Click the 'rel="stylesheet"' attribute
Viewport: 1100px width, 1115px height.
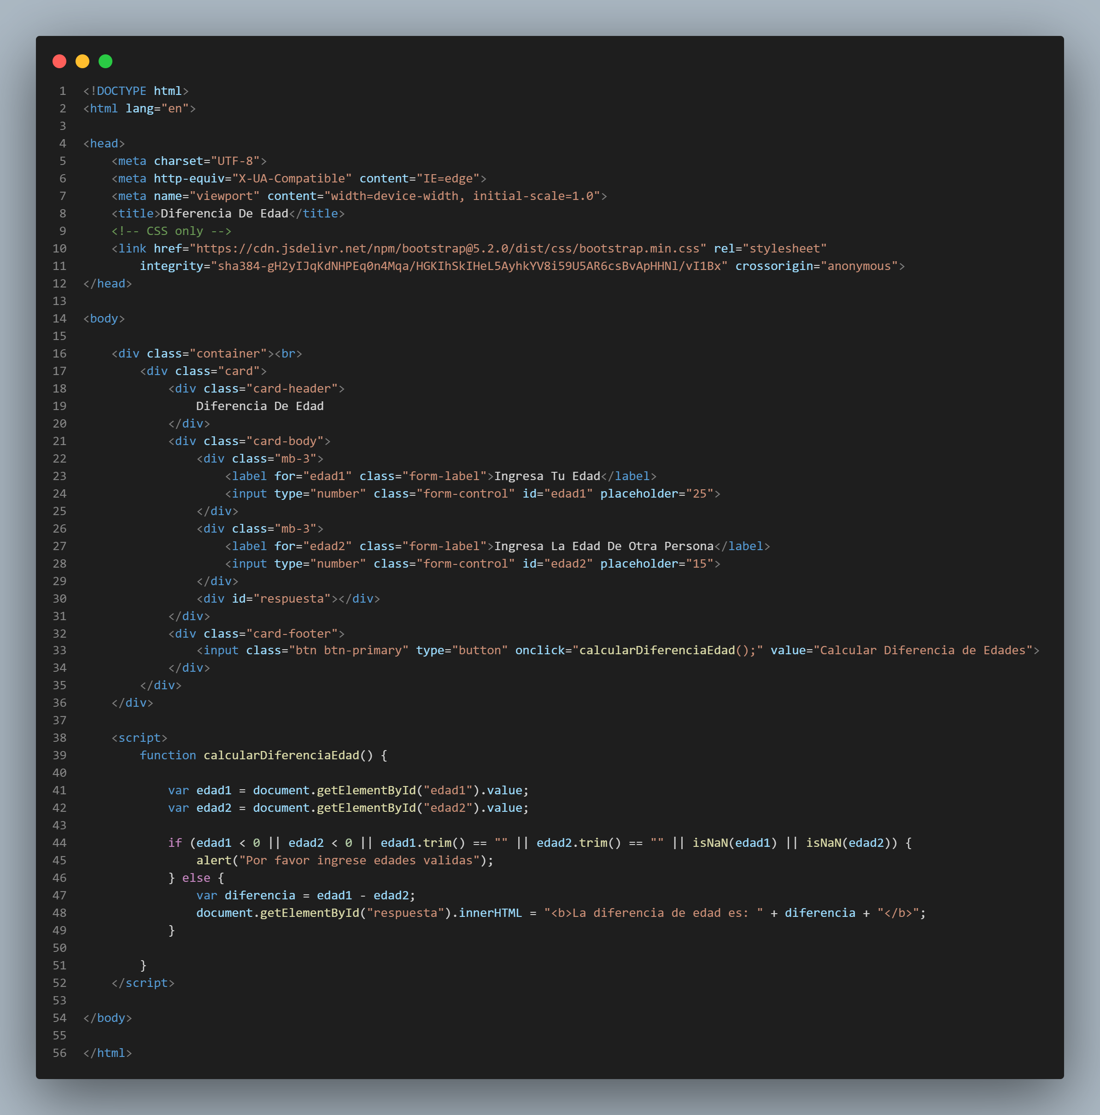(x=771, y=249)
